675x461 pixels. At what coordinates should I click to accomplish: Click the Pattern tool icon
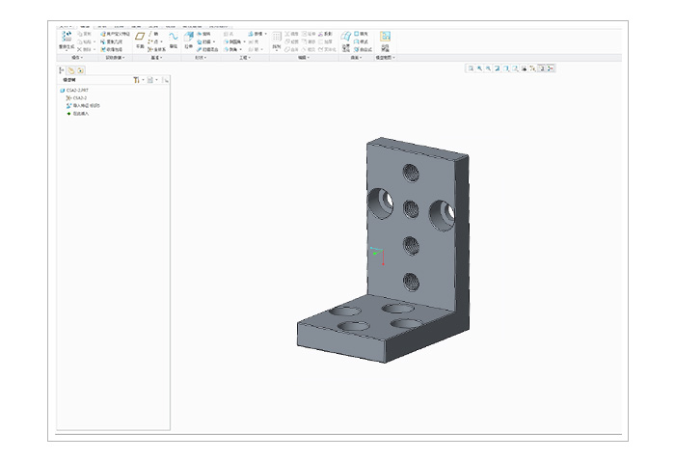277,39
